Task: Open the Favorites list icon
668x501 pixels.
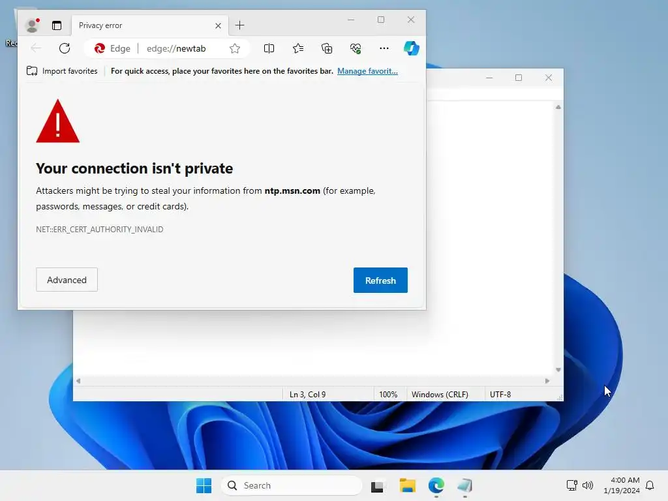Action: [298, 48]
